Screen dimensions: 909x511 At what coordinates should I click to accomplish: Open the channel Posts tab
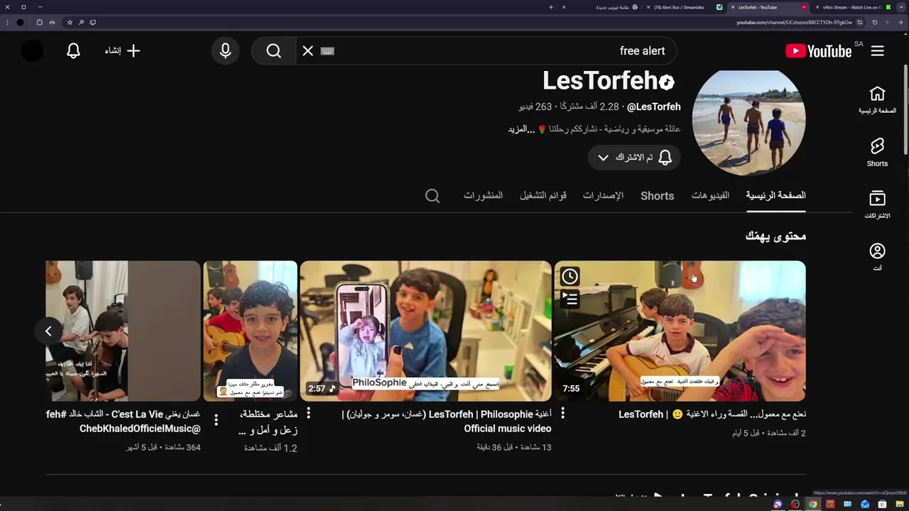pyautogui.click(x=483, y=195)
